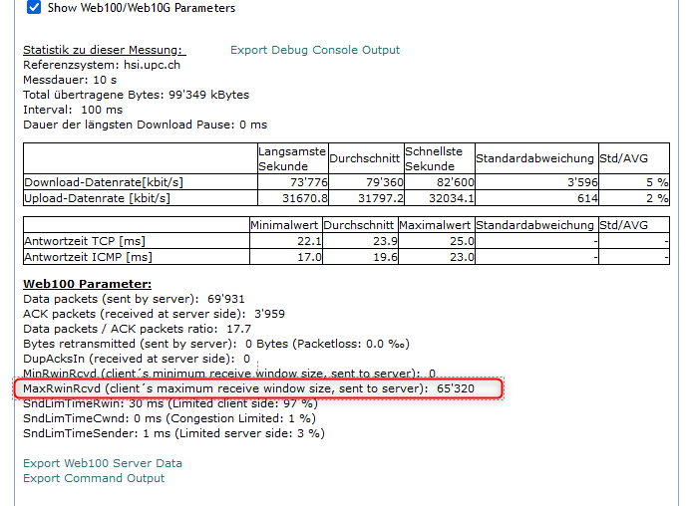
Task: Select the Statistik zu dieser Messung heading
Action: (103, 50)
